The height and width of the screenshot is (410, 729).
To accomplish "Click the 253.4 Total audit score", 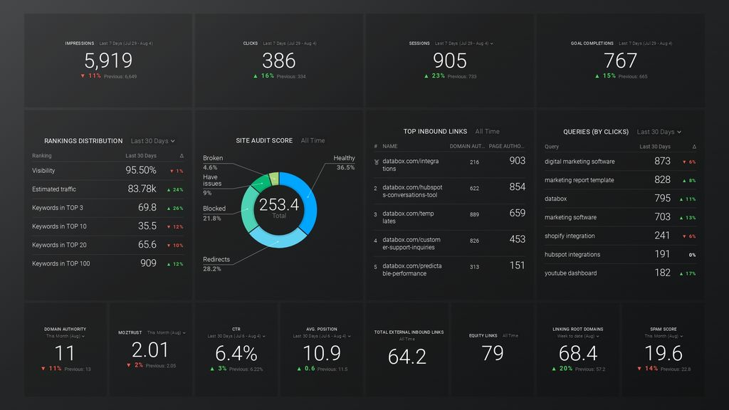I will point(279,204).
